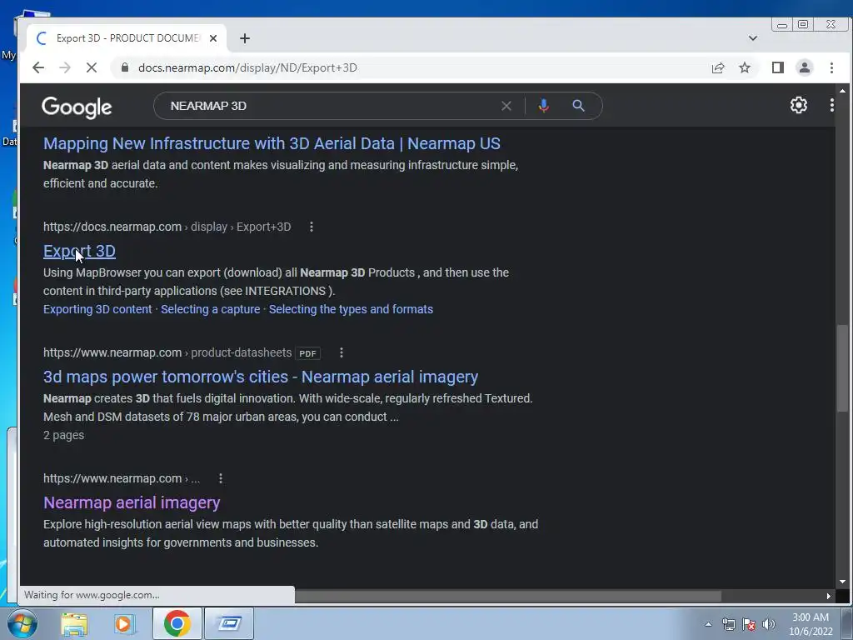853x640 pixels.
Task: Click the scrollbar down arrow
Action: click(x=842, y=581)
